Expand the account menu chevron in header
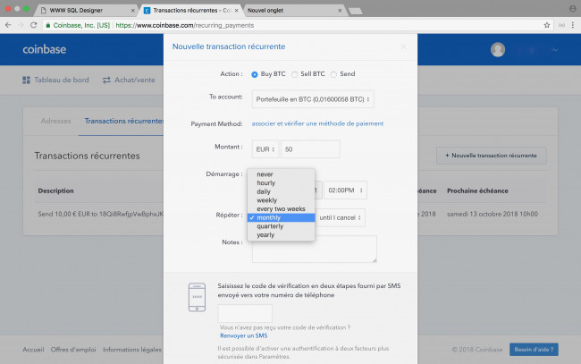 point(555,50)
